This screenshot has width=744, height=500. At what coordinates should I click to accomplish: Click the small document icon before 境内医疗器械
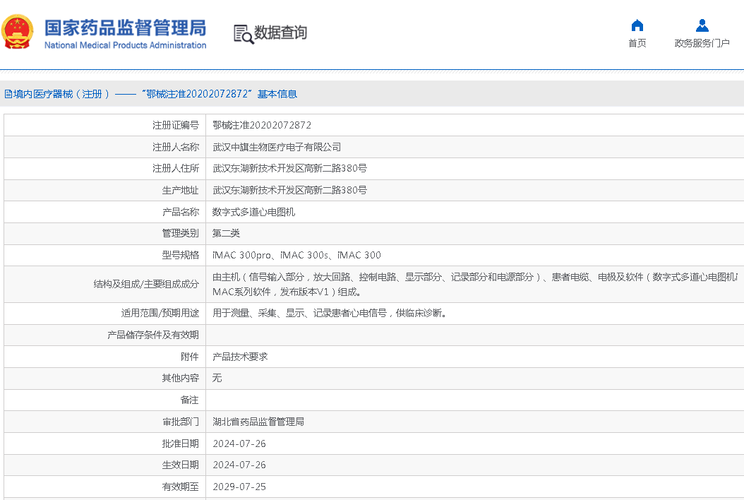[x=8, y=94]
